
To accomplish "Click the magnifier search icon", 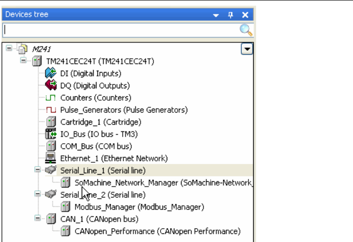I will (246, 30).
